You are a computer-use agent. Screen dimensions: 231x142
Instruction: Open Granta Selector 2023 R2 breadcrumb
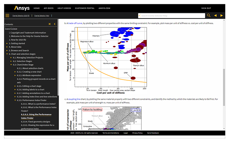coord(21,16)
